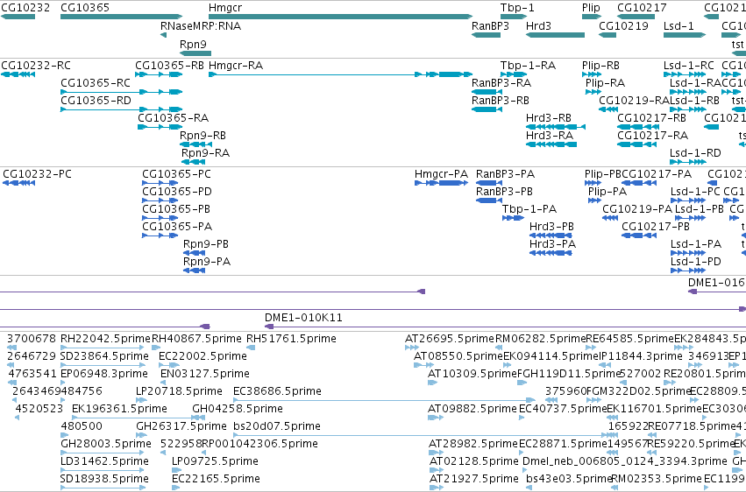Select the GH04258.5prime EST label

coord(238,409)
